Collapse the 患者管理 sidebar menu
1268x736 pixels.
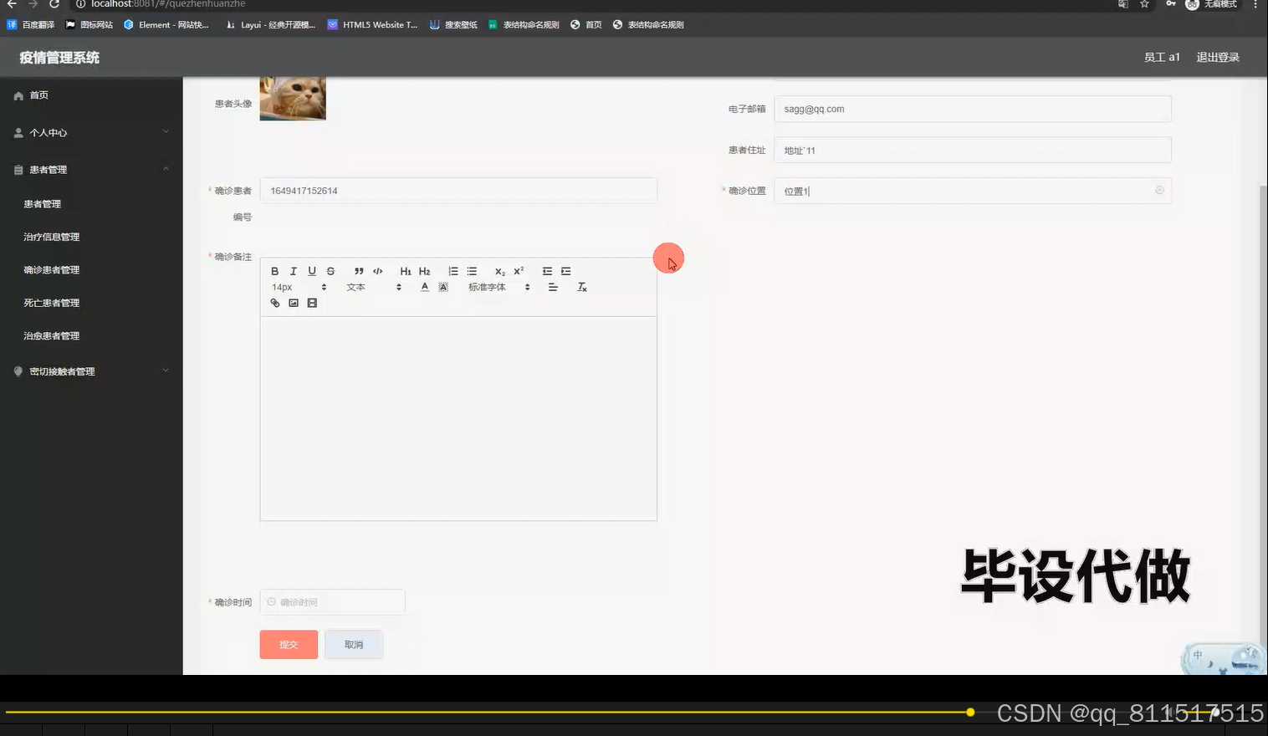click(91, 169)
